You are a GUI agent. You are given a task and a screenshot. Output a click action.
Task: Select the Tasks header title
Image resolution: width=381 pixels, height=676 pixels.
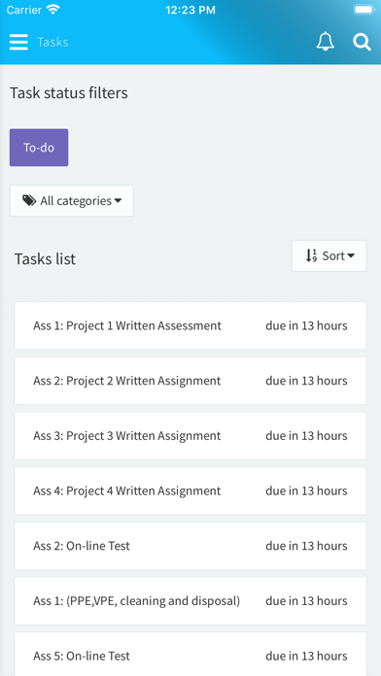pos(52,43)
